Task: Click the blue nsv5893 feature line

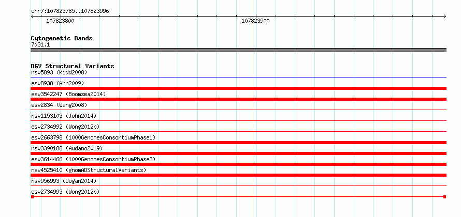Action: (239, 78)
